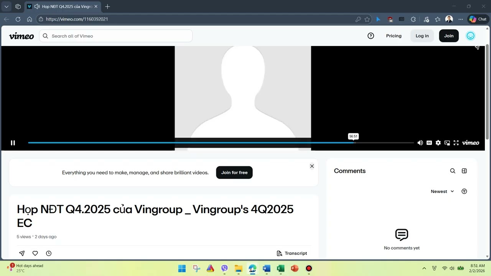Viewport: 491px width, 276px height.
Task: Open the media control music icon
Action: [x=426, y=19]
